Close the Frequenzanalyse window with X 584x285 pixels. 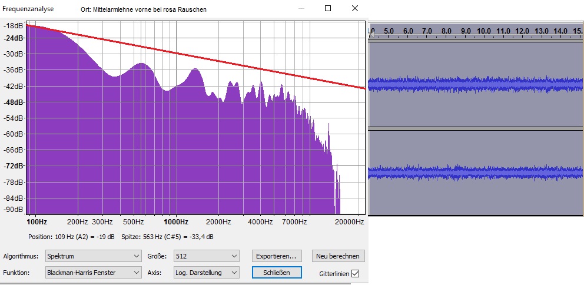[x=354, y=9]
